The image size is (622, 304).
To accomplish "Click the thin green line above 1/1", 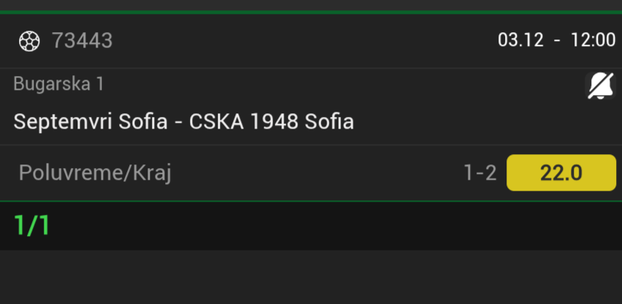I will pos(311,201).
